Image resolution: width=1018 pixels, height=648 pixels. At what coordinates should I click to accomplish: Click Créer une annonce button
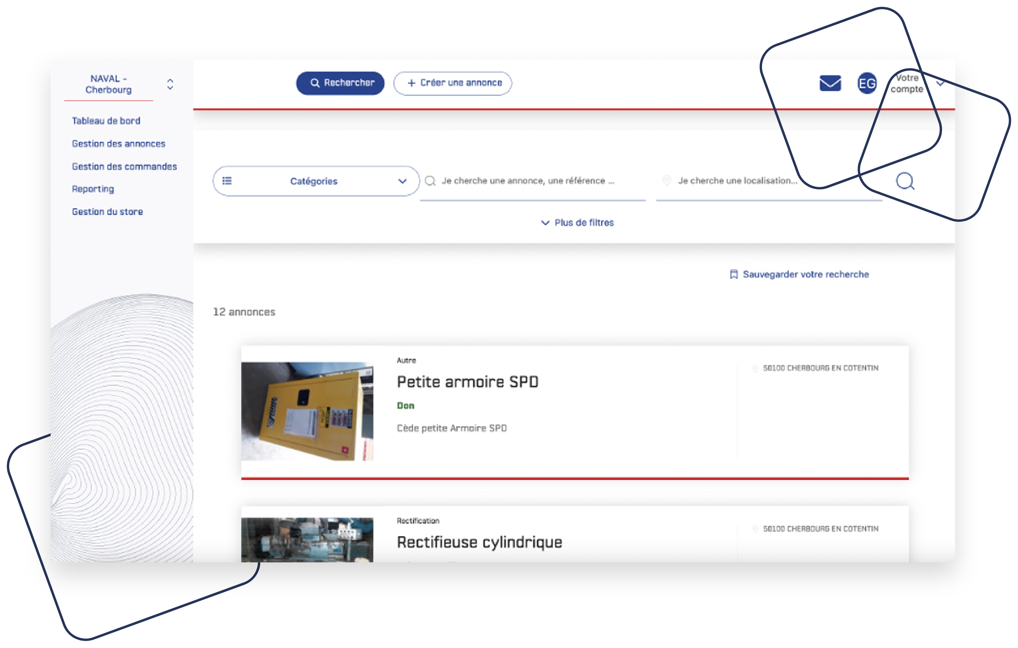pos(452,83)
